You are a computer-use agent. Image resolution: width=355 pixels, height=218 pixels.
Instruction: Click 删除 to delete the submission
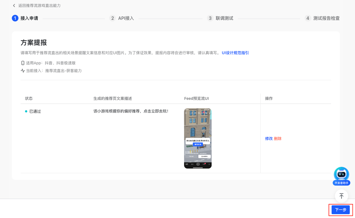point(278,138)
